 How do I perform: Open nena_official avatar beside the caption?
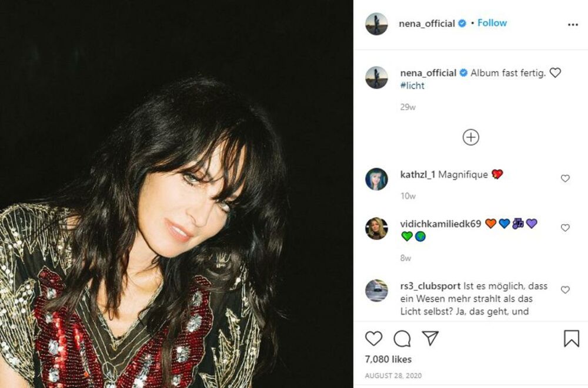(x=376, y=77)
